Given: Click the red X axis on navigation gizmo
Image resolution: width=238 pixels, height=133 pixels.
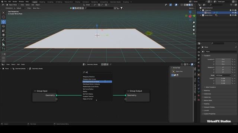Looking at the screenshot, I should click(x=190, y=16).
